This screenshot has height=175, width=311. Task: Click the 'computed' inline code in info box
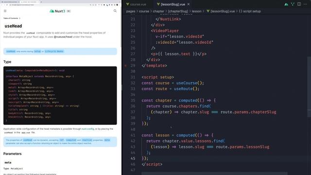coord(71,140)
